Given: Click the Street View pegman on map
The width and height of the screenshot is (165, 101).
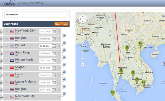Looking at the screenshot, I should coord(83,29).
